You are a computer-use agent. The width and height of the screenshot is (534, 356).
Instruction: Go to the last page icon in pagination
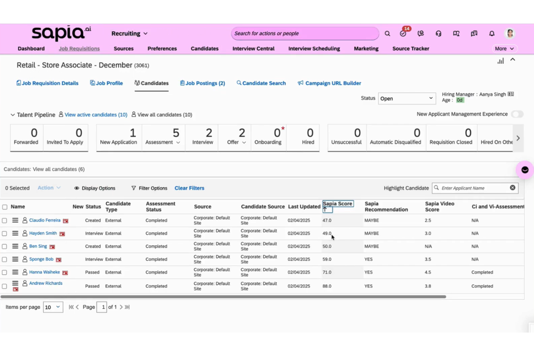pyautogui.click(x=127, y=307)
